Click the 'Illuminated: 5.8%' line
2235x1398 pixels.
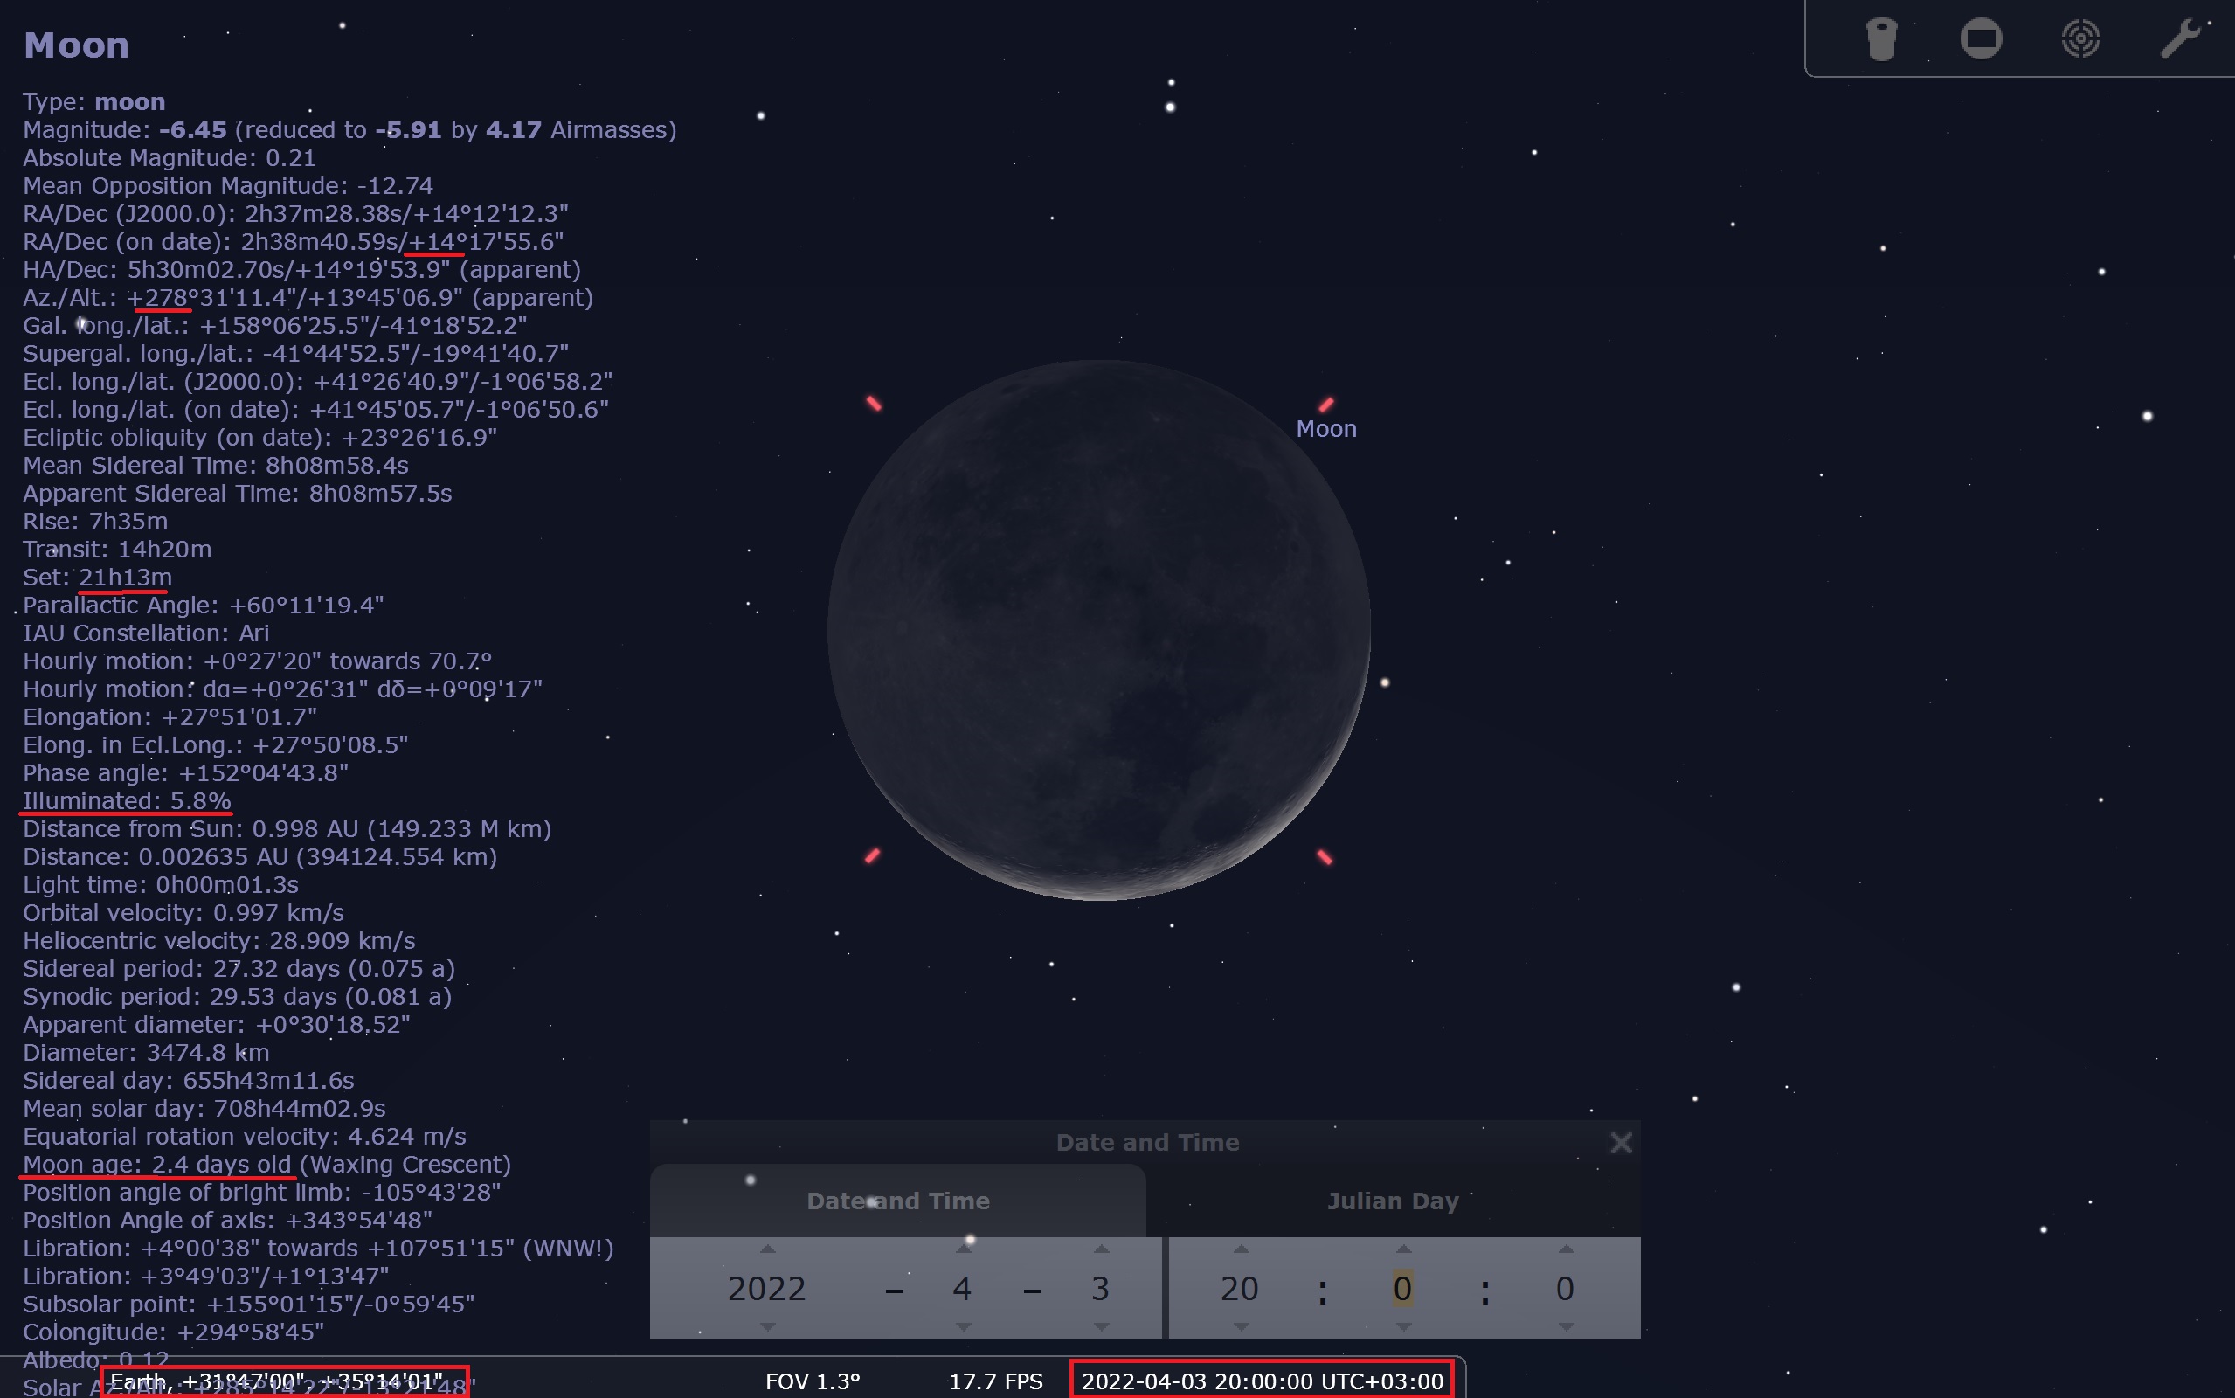point(128,800)
